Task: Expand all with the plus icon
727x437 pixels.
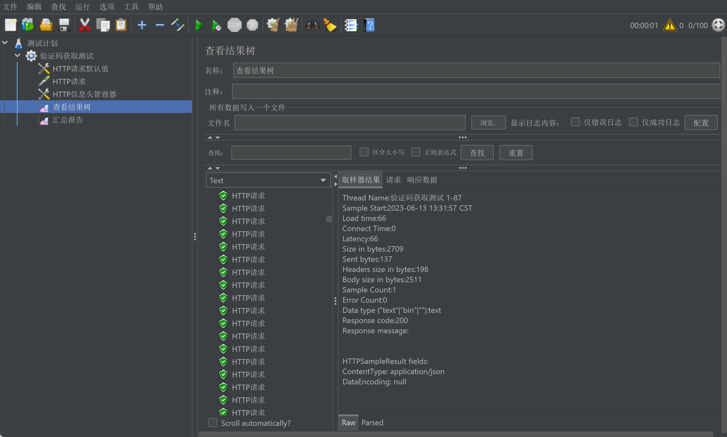Action: [142, 25]
